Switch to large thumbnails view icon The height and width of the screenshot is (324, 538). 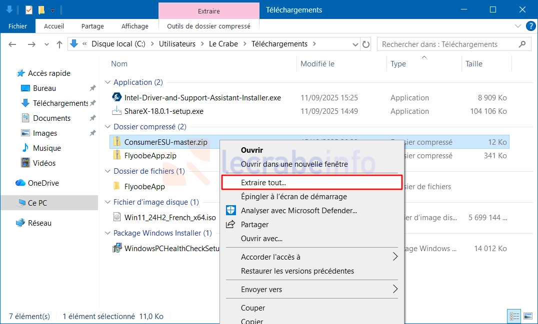pos(528,316)
